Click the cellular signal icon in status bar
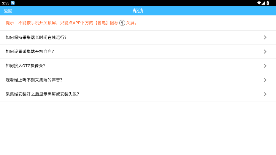The image size is (276, 155). click(x=263, y=3)
